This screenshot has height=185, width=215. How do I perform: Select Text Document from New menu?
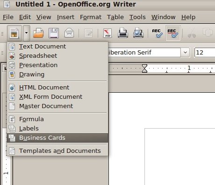tap(57, 47)
